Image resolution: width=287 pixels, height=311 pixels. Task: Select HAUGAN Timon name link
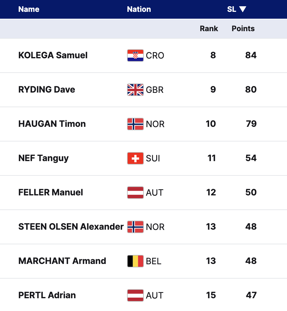click(52, 124)
